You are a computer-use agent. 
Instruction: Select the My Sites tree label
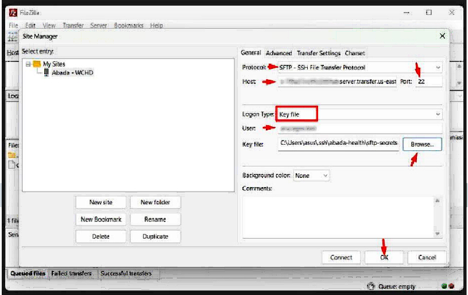pos(54,64)
